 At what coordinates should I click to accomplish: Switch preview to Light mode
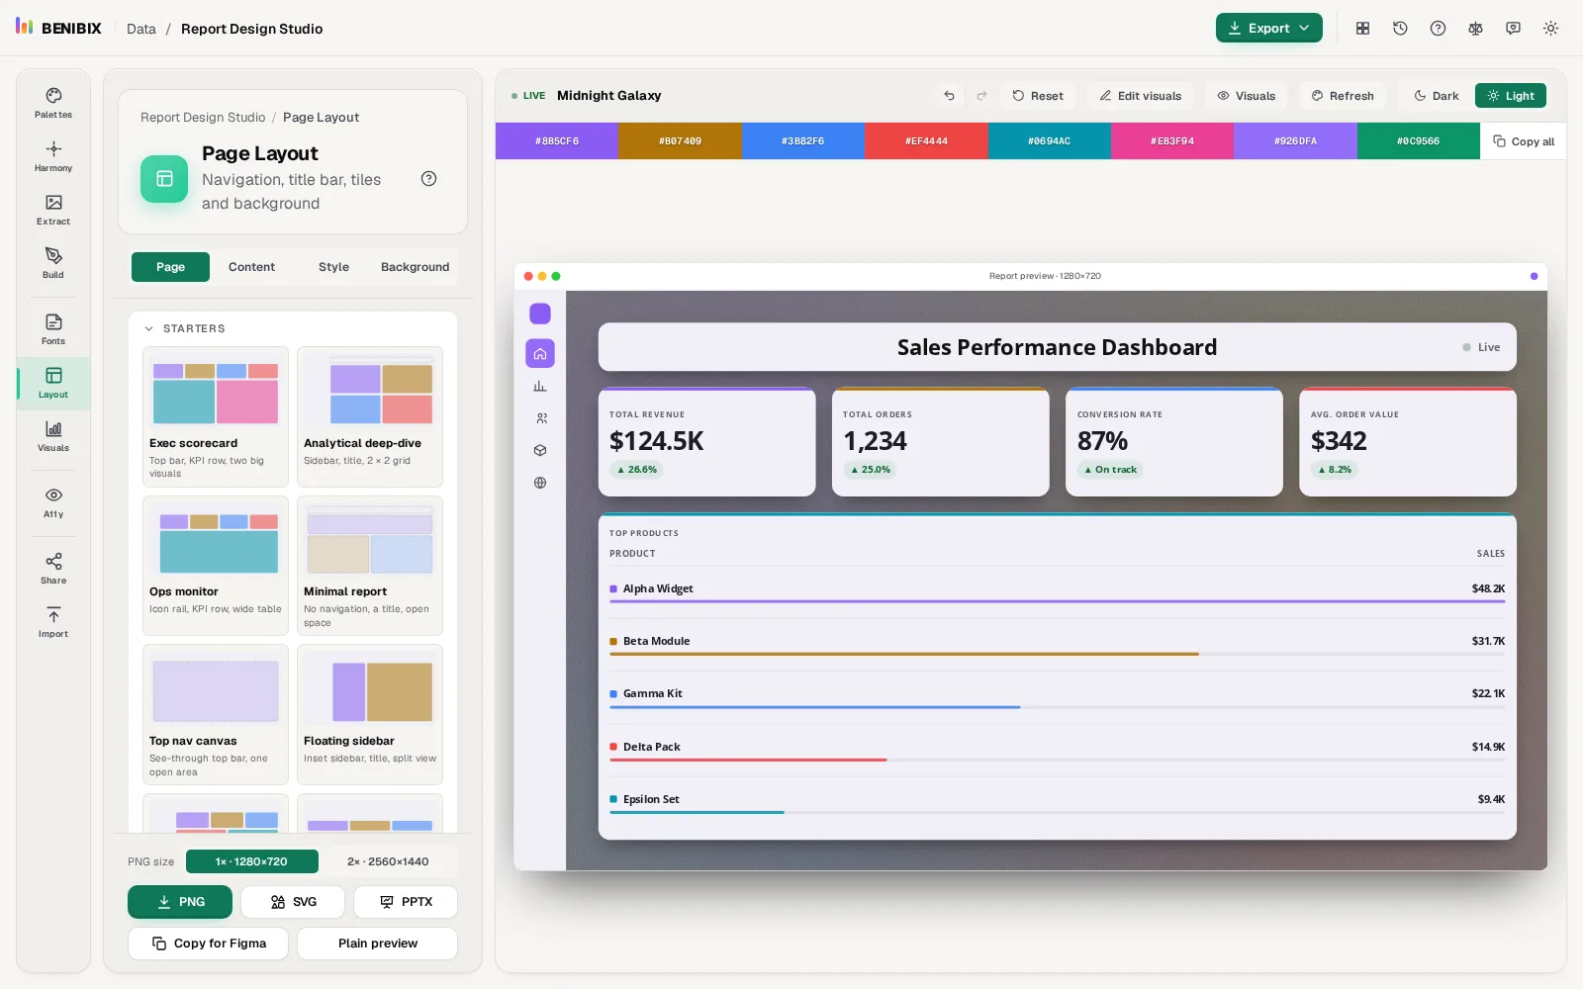(x=1511, y=96)
